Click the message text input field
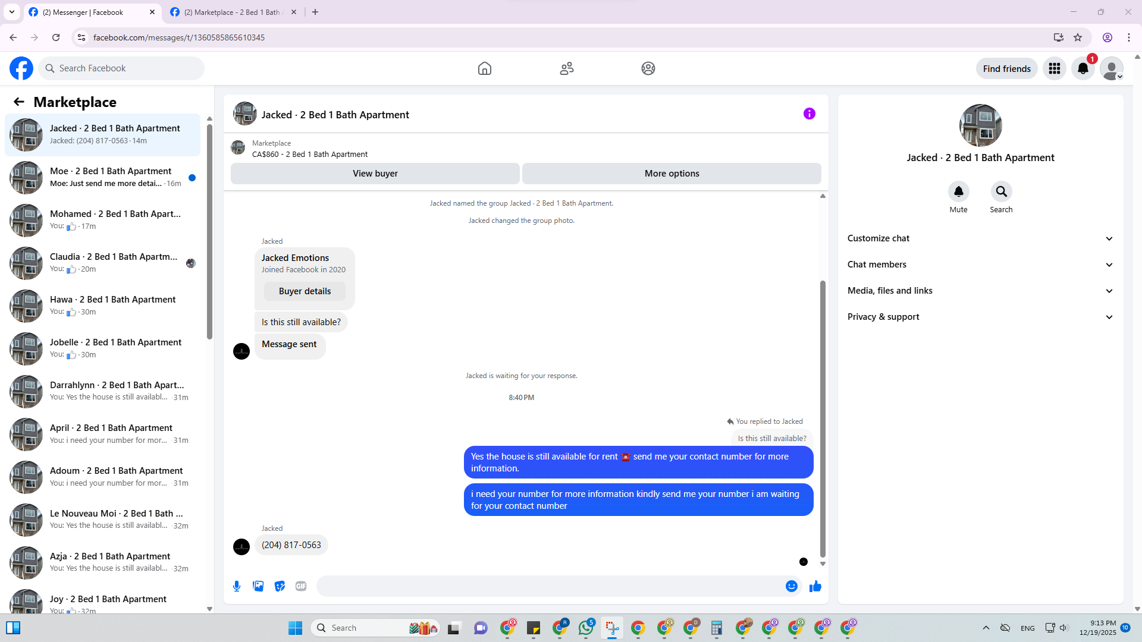 coord(550,586)
